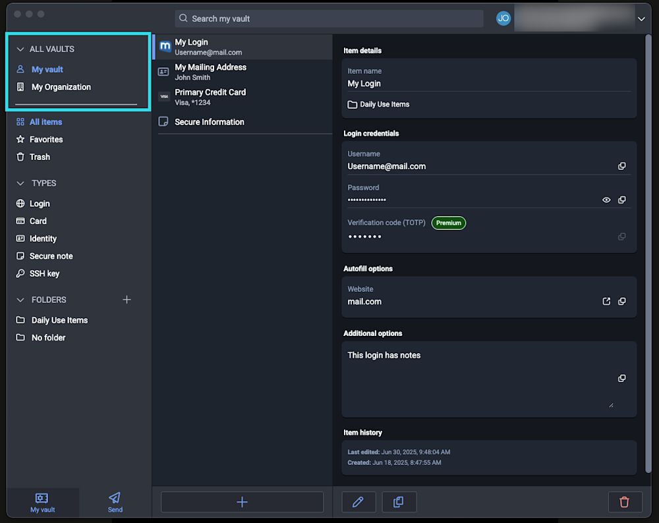Collapse the Folders section

[x=20, y=300]
